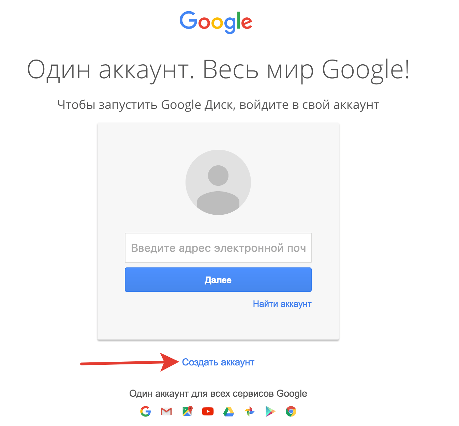Click the Google 'G' search icon
The height and width of the screenshot is (426, 459).
tap(146, 411)
